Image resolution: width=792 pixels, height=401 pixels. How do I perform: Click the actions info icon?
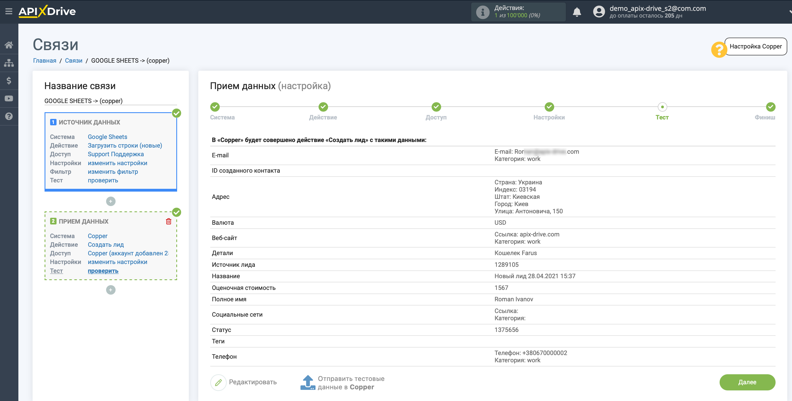click(x=482, y=12)
